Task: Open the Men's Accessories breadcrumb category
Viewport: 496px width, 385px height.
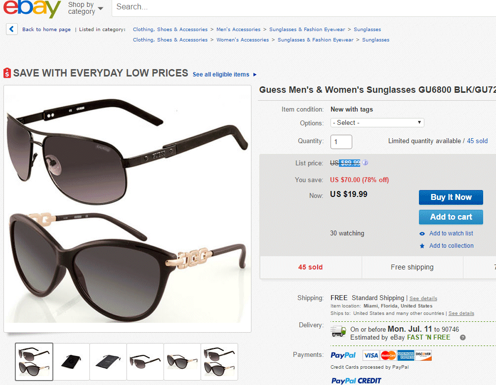Action: [239, 29]
